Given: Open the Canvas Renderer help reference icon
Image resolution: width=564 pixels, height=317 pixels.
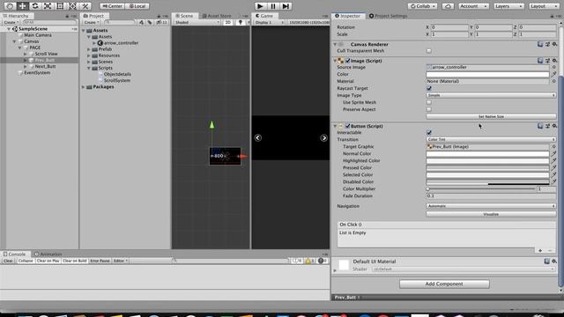Looking at the screenshot, I should point(540,44).
